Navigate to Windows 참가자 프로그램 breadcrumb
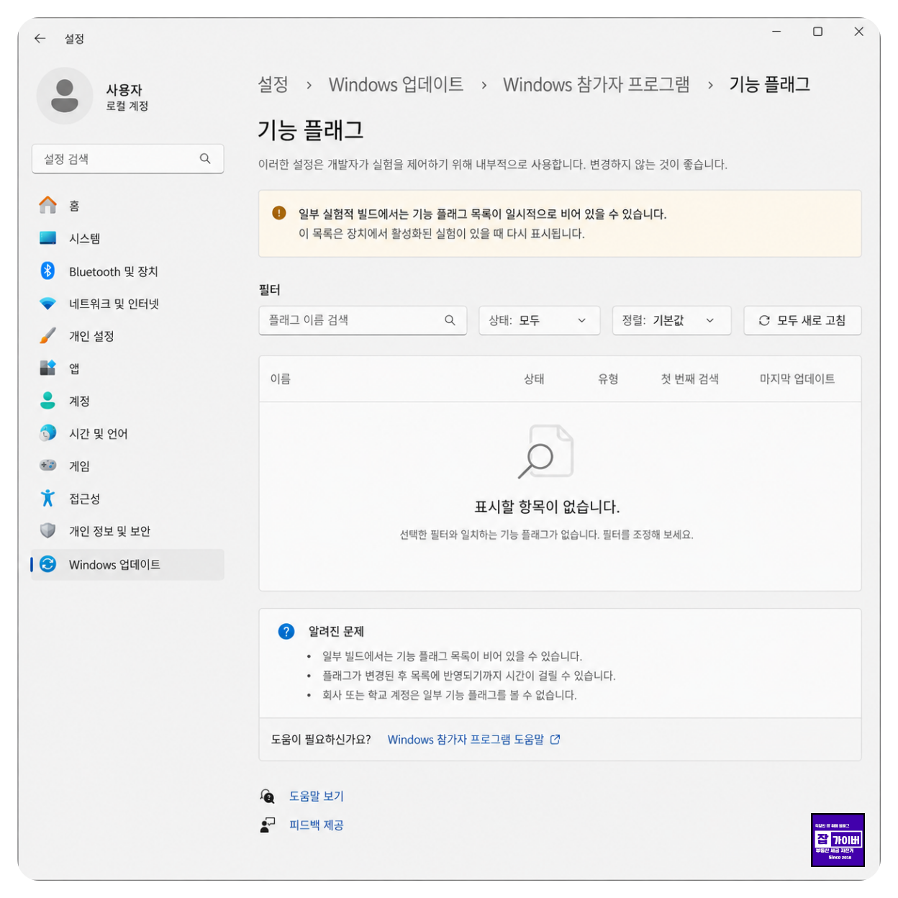The width and height of the screenshot is (898, 898). [x=596, y=84]
